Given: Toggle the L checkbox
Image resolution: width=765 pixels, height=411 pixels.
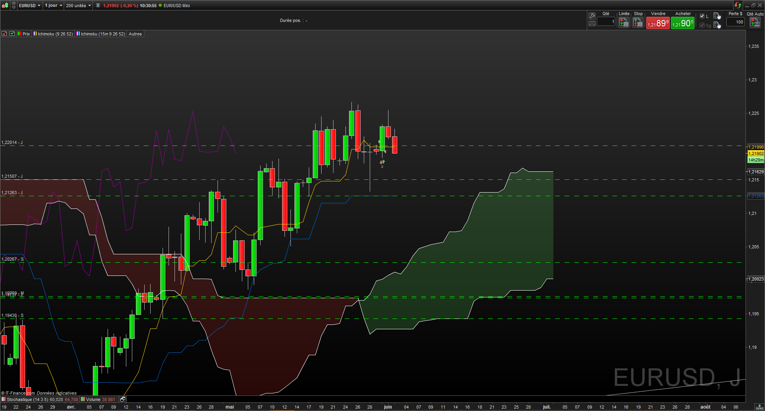Looking at the screenshot, I should click(x=702, y=16).
